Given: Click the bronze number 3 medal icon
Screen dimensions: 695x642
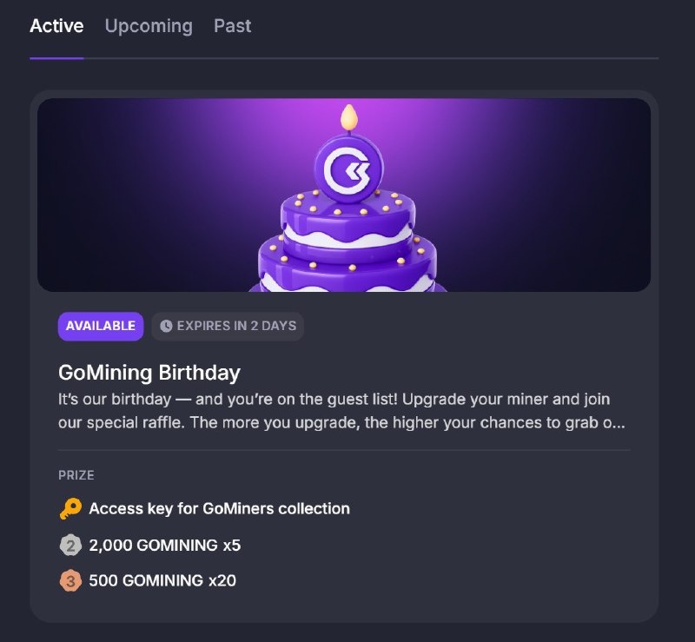Looking at the screenshot, I should coord(70,581).
